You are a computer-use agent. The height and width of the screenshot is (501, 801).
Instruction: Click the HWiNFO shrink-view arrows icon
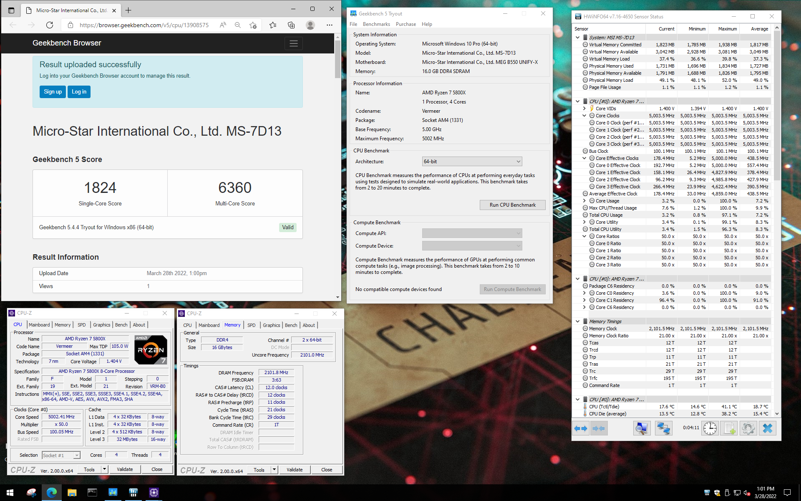(599, 428)
